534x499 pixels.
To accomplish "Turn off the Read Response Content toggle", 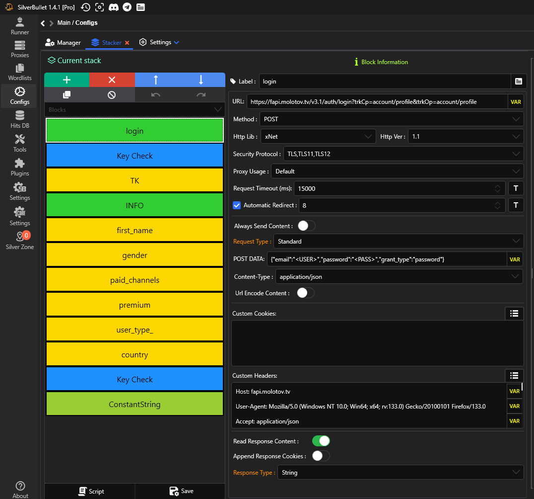I will [321, 441].
